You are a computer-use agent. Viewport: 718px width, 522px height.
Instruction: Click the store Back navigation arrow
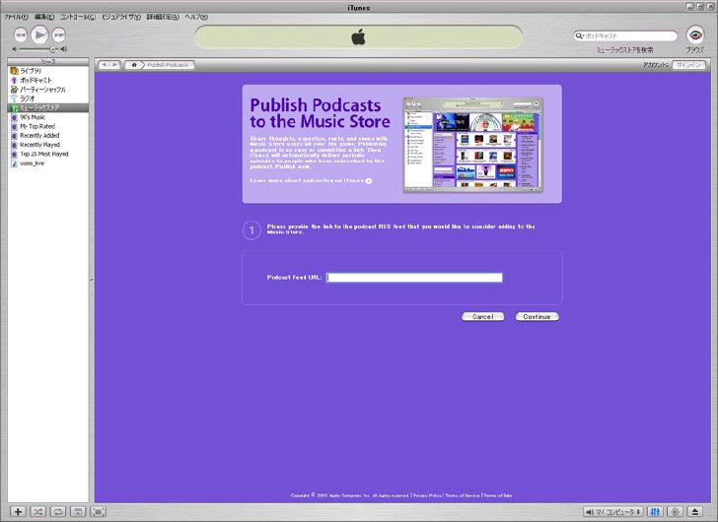[105, 65]
